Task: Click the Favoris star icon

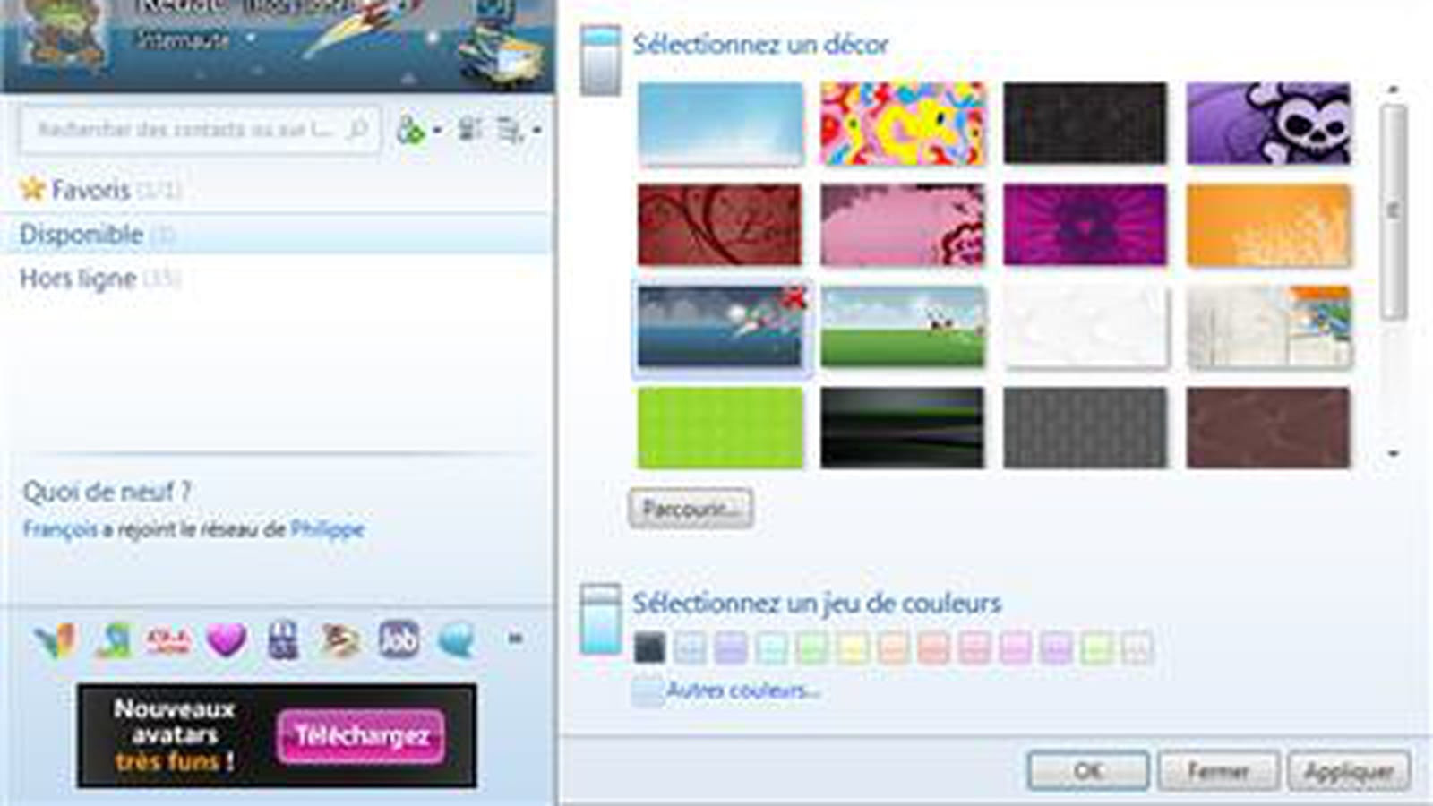Action: click(x=32, y=189)
